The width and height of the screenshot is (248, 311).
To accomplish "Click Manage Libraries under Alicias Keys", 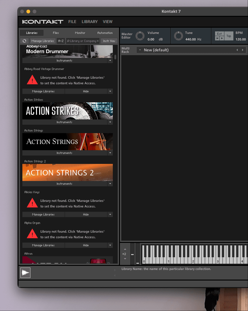I will pyautogui.click(x=43, y=214).
